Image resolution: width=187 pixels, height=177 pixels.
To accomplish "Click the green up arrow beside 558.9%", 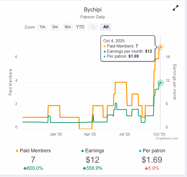I will 84,168.
